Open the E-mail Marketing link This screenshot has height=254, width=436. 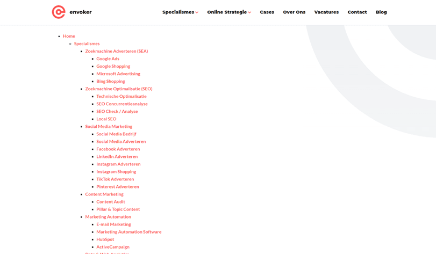point(114,224)
